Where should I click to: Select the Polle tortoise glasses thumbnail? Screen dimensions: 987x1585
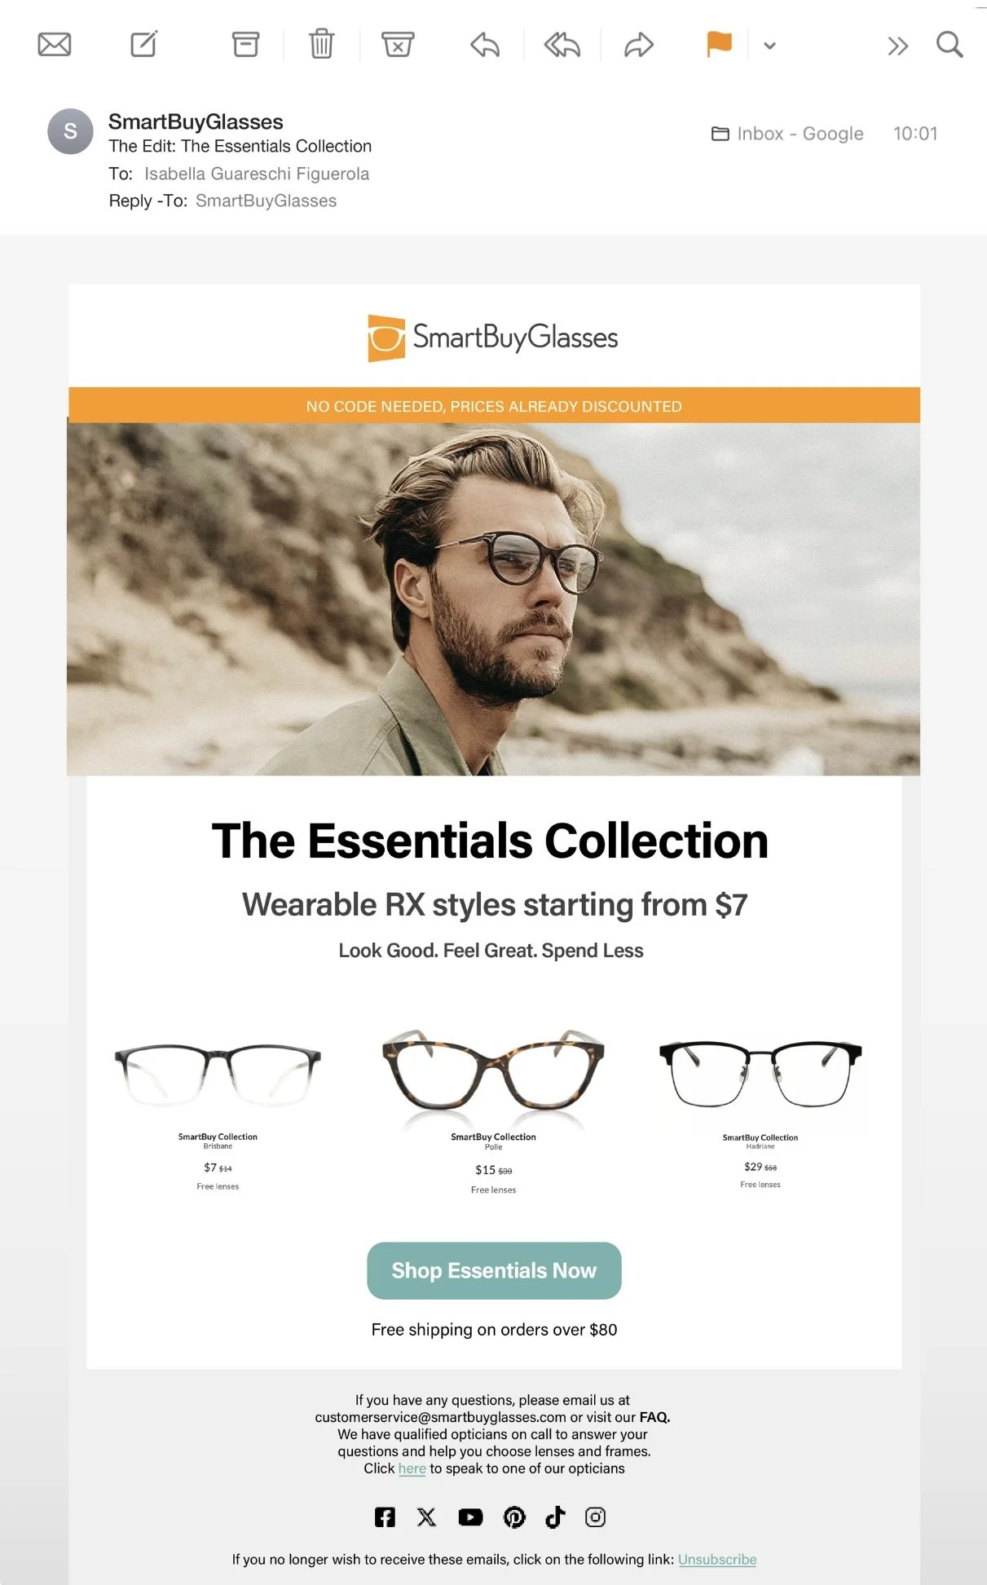[493, 1075]
